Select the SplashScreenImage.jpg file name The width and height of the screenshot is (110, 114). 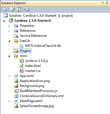pos(37,106)
